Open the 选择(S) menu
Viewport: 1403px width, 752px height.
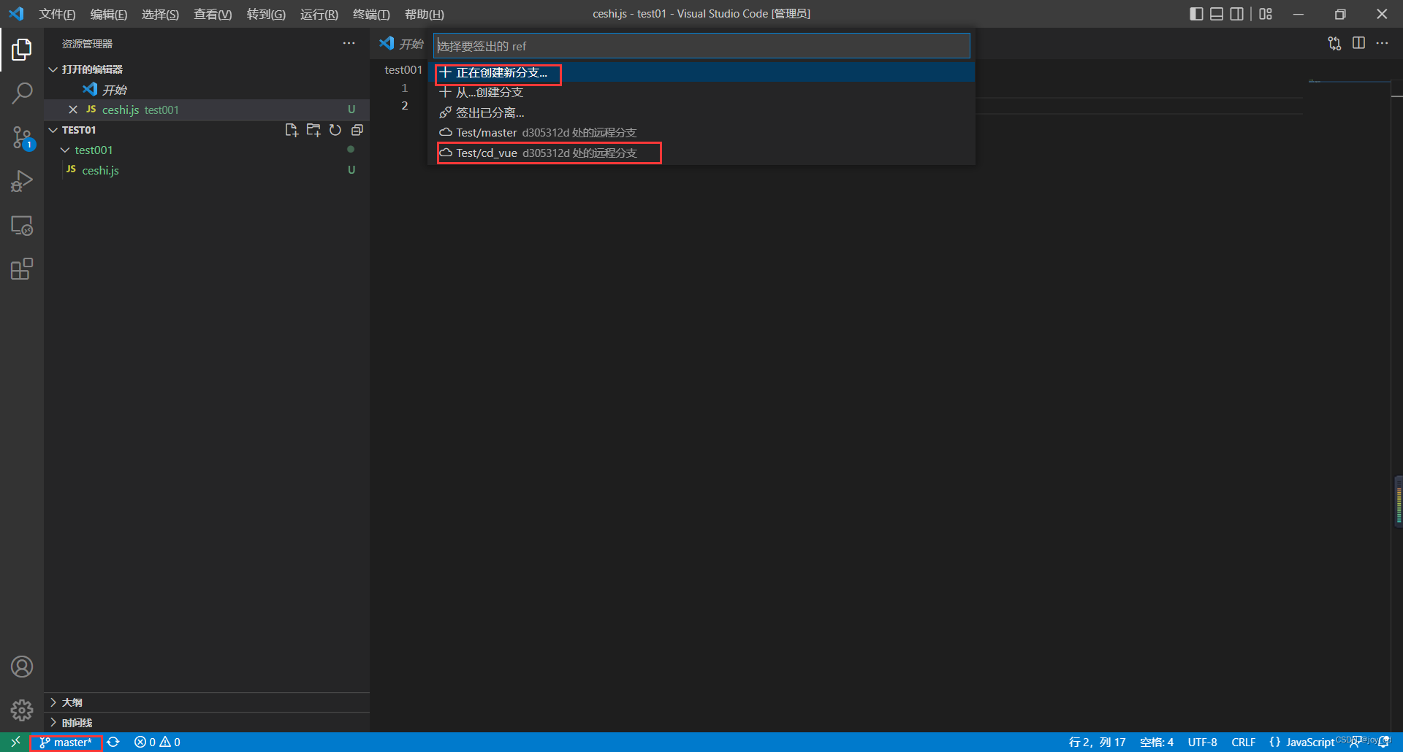click(160, 14)
